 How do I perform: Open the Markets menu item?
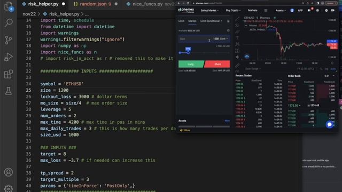tap(253, 11)
